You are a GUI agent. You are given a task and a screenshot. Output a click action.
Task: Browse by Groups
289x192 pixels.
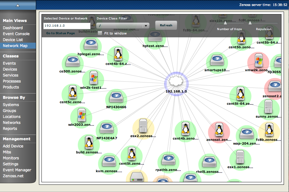9,111
